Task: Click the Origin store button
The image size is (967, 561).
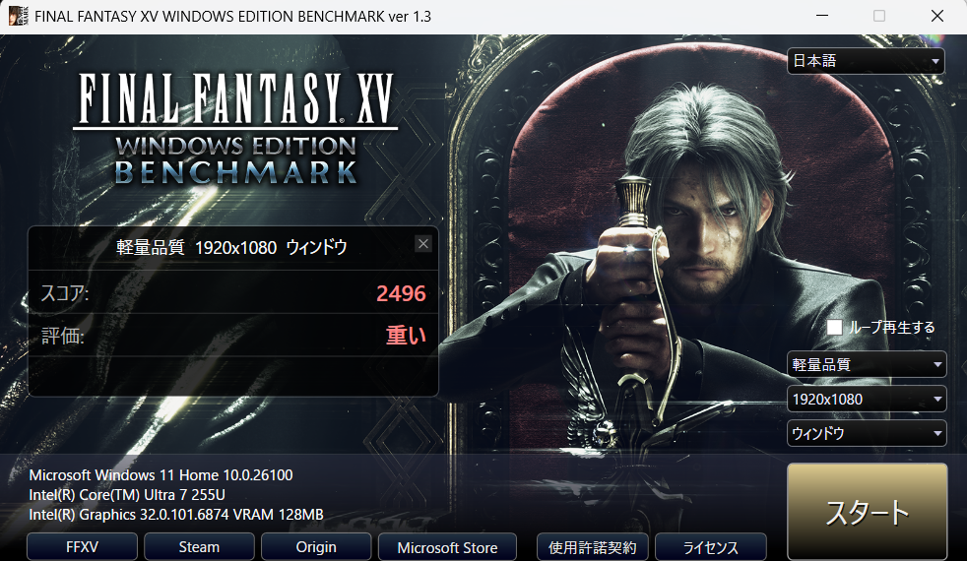Action: (316, 547)
